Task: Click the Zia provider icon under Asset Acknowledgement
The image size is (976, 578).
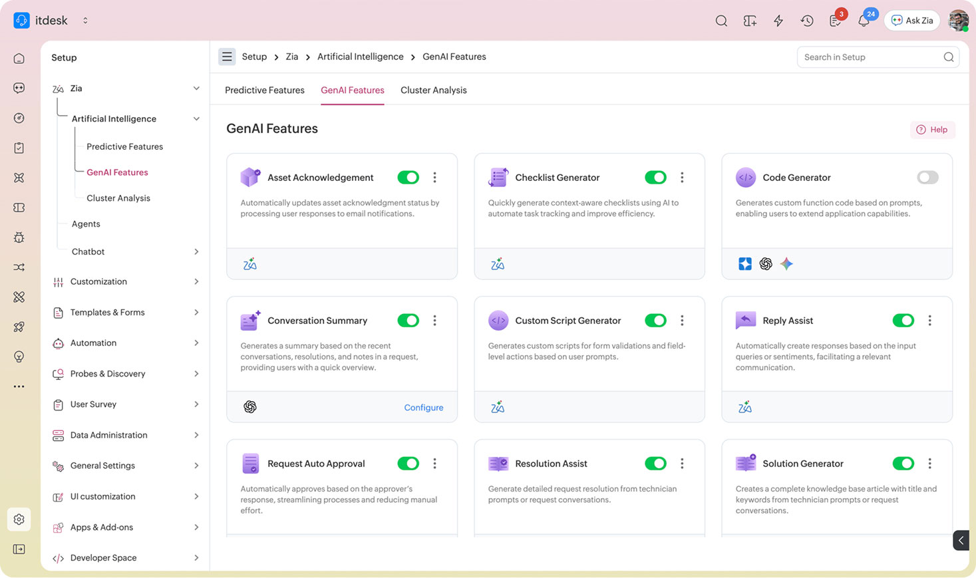Action: [250, 264]
